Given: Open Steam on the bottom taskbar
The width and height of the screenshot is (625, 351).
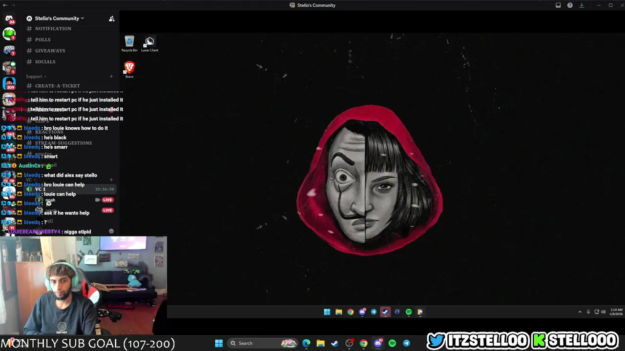Looking at the screenshot, I should (x=334, y=343).
